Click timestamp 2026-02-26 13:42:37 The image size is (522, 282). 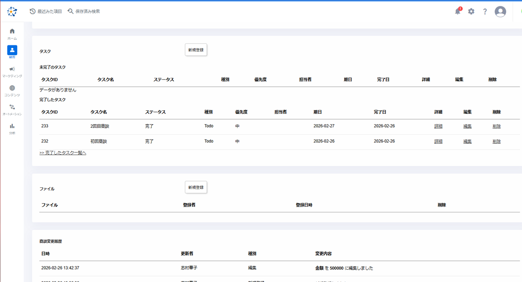60,268
